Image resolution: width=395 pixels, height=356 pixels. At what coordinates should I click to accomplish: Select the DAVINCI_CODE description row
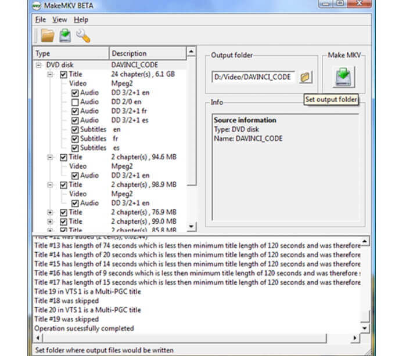135,65
